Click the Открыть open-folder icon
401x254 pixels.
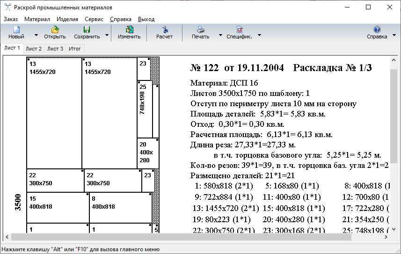[55, 29]
